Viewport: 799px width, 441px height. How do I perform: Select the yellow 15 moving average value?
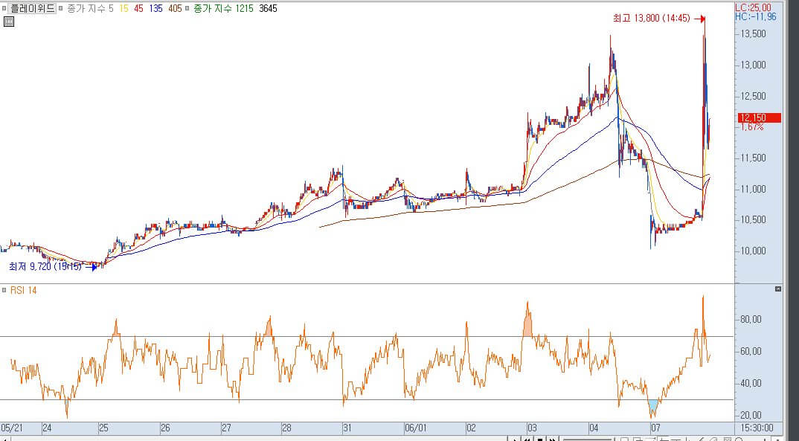point(123,8)
